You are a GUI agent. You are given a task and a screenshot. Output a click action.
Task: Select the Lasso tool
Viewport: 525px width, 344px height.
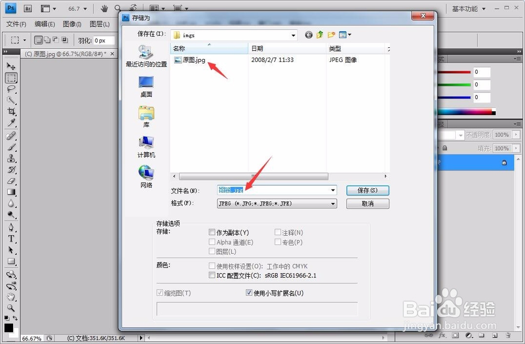coord(12,89)
